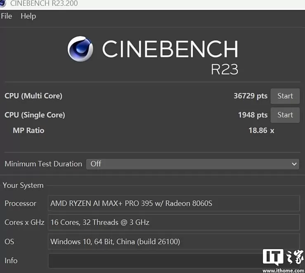
Task: Click the 36729 pts multi core score
Action: coord(251,96)
